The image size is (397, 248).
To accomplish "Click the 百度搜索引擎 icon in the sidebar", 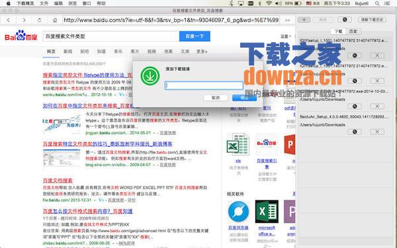I will point(267,144).
